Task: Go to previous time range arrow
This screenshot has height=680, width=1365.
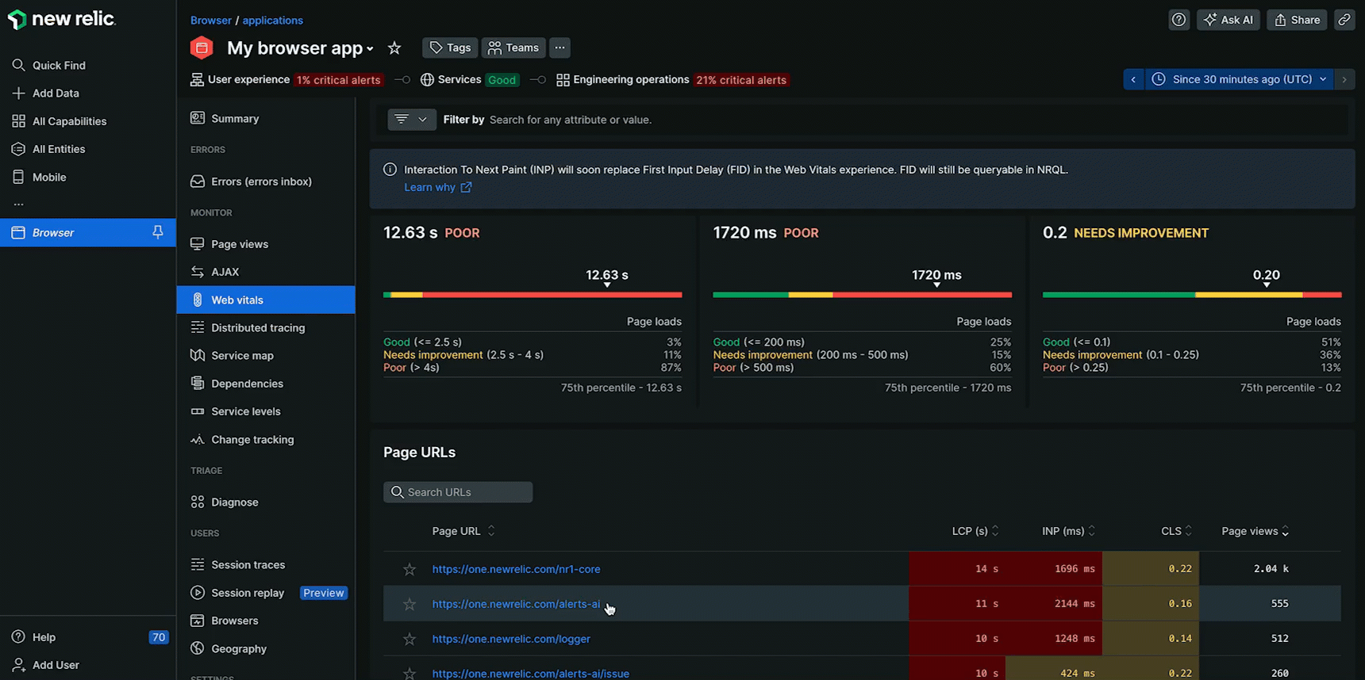Action: coord(1133,79)
